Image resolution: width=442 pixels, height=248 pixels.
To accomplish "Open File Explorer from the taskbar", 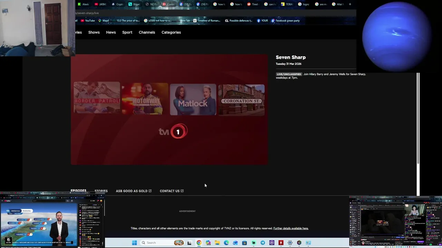I will 217,243.
